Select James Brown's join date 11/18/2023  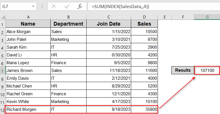coord(109,70)
